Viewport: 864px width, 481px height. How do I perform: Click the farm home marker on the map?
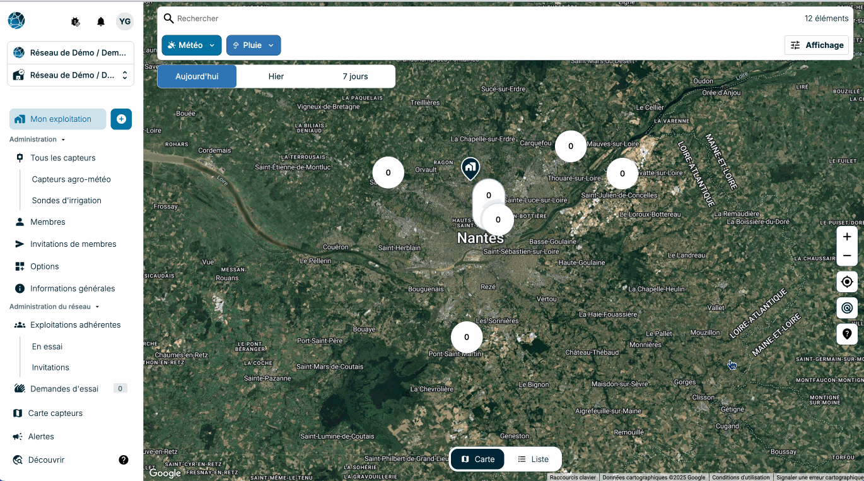coord(470,168)
